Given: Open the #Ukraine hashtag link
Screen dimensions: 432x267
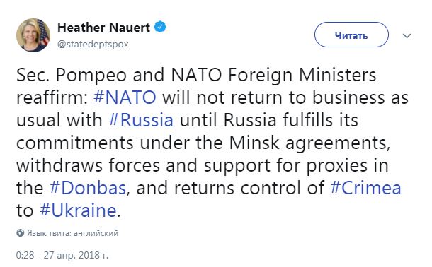Looking at the screenshot, I should tap(78, 210).
